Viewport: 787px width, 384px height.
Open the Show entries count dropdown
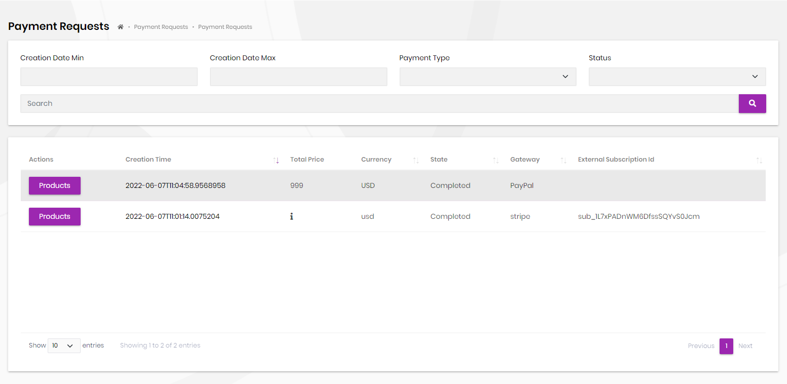pos(64,345)
